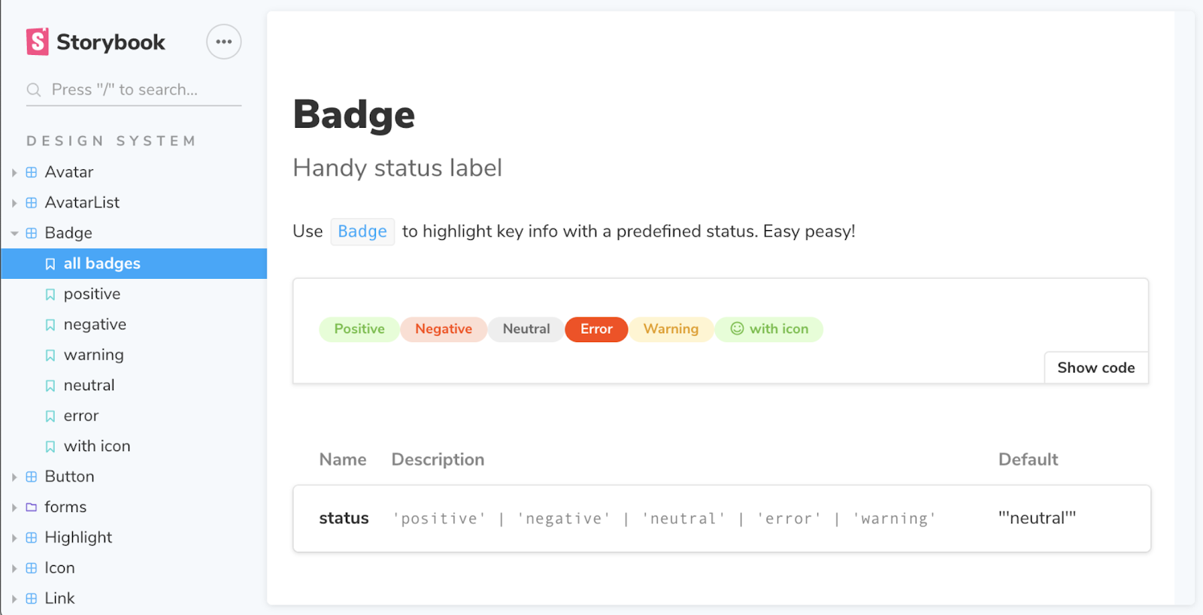Screen dimensions: 1203x615
Task: Click the bookmark icon beside positive story
Action: click(50, 295)
